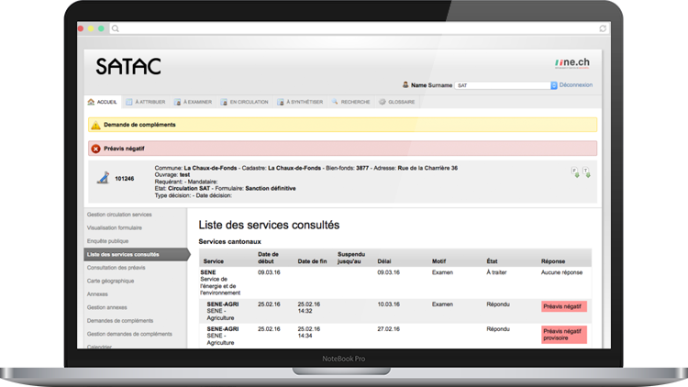Click the État column header
Image resolution: width=688 pixels, height=387 pixels.
(492, 261)
